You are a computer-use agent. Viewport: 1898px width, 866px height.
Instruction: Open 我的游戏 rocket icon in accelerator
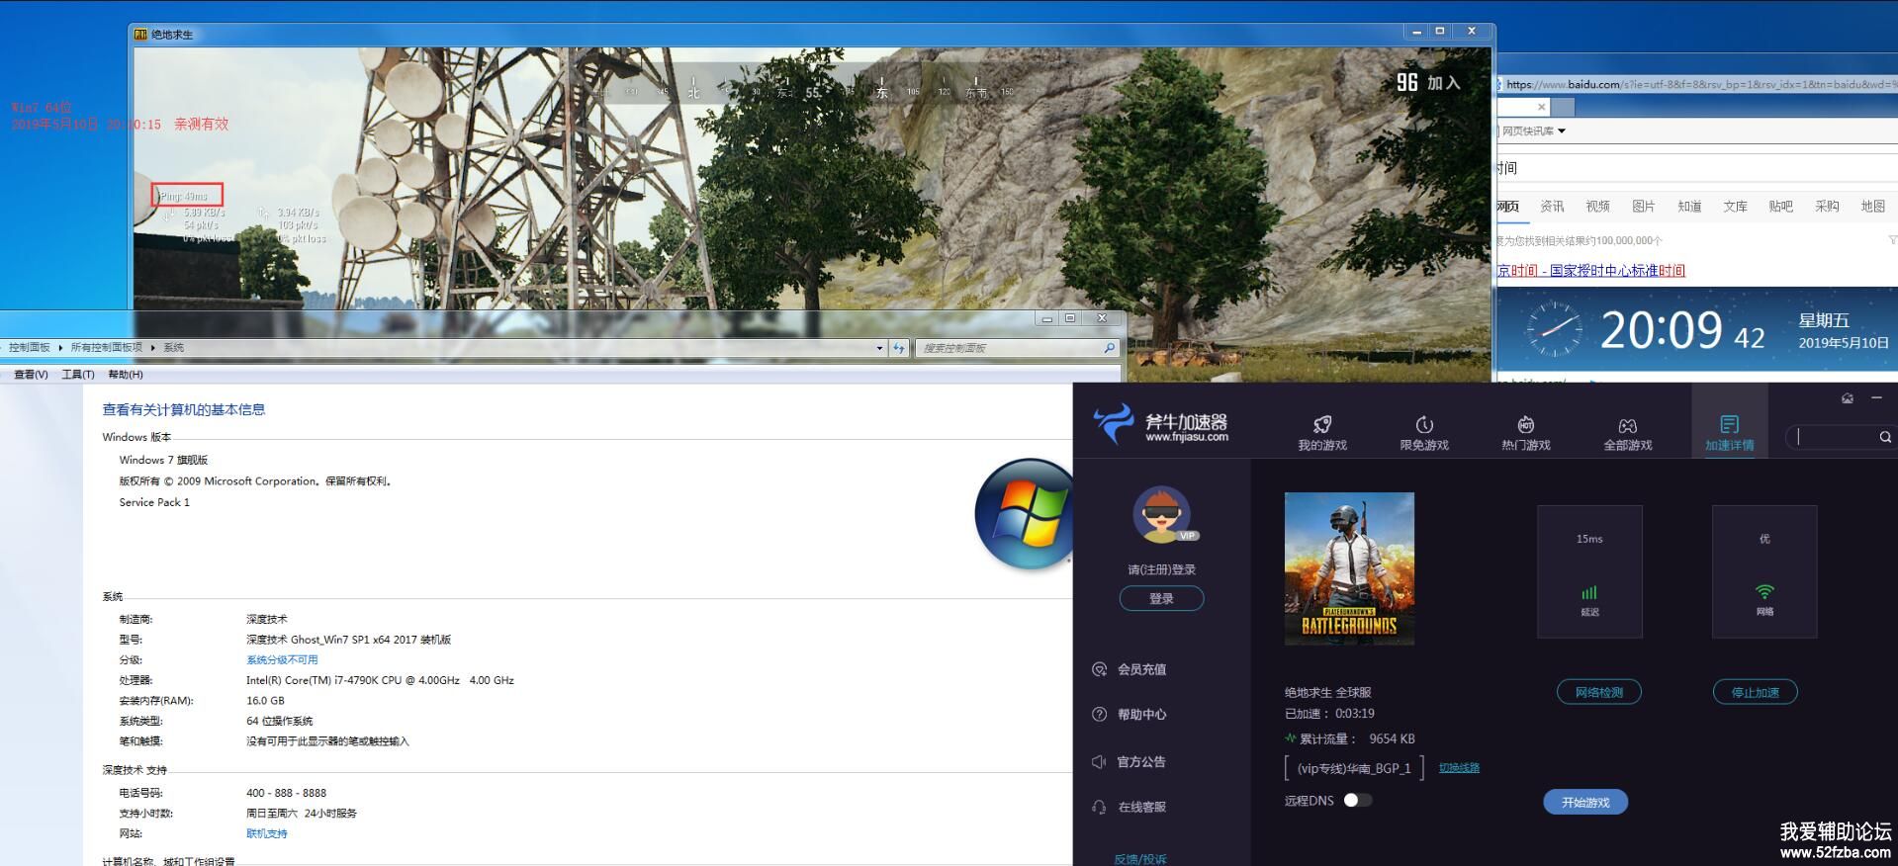[1322, 424]
